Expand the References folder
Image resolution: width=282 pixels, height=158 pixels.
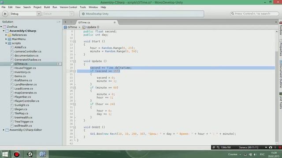[6, 35]
